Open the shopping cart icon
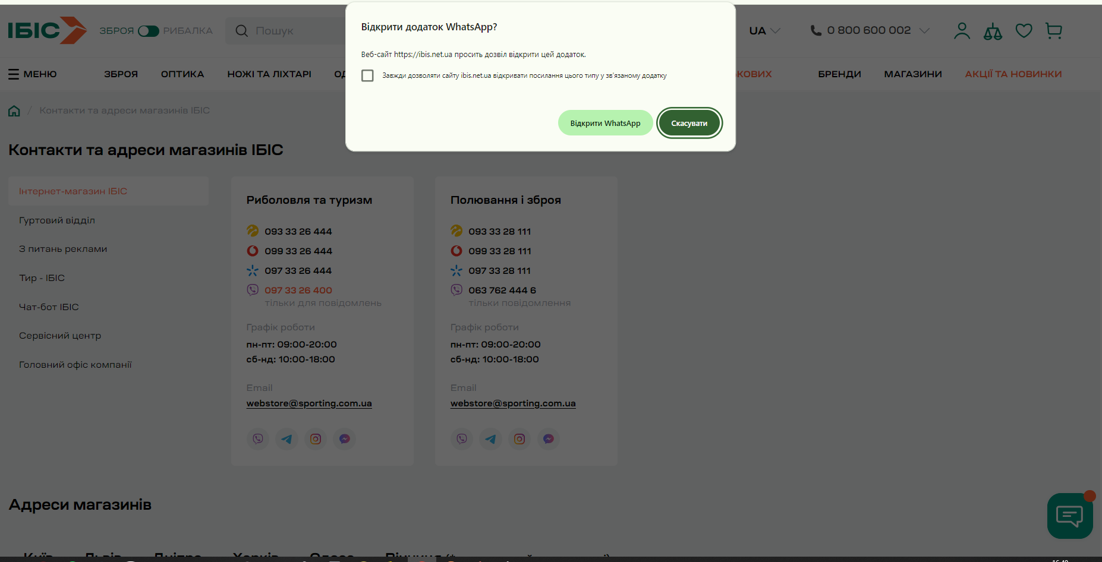The image size is (1102, 562). tap(1054, 31)
